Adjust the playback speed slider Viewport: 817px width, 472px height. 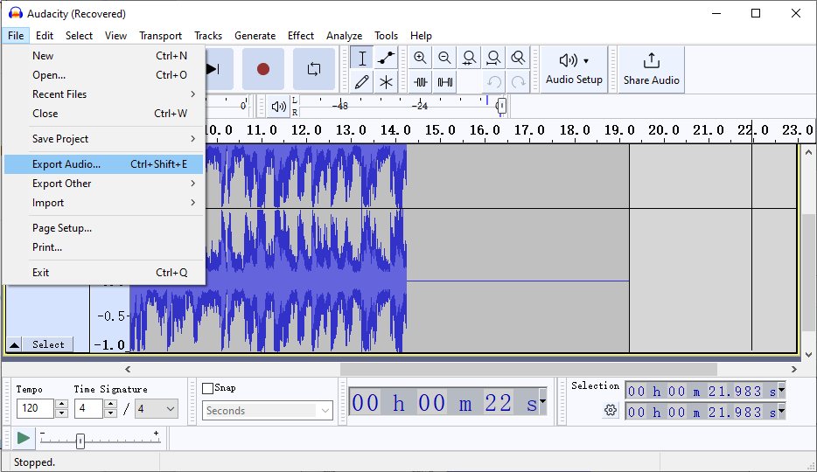tap(80, 441)
